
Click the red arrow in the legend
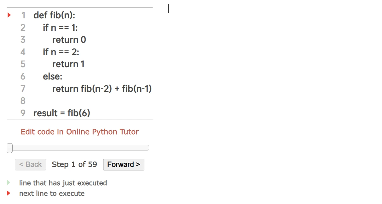click(x=9, y=193)
